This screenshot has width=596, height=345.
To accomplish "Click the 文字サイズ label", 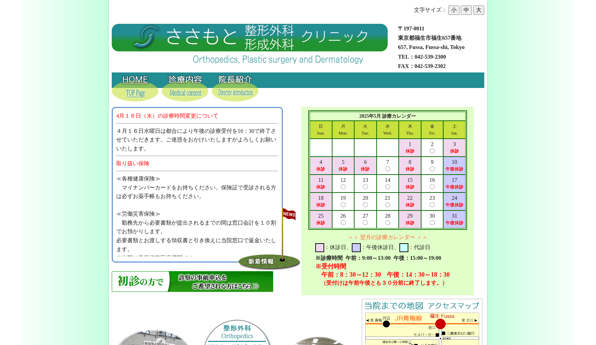I will (x=430, y=10).
